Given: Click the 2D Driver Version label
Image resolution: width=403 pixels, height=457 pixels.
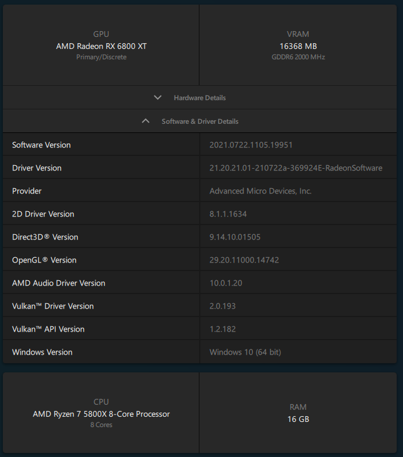Looking at the screenshot, I should [x=43, y=214].
